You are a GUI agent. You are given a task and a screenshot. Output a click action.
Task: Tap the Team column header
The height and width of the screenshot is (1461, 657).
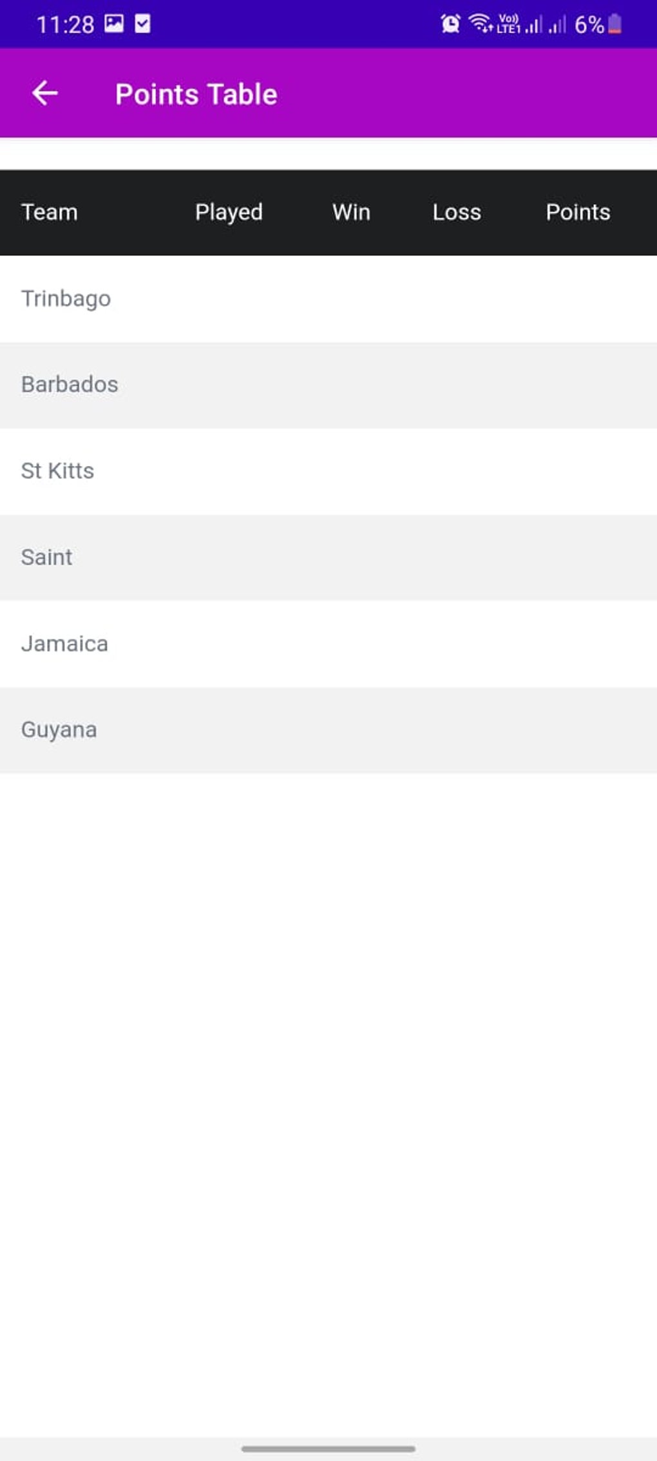(x=50, y=212)
